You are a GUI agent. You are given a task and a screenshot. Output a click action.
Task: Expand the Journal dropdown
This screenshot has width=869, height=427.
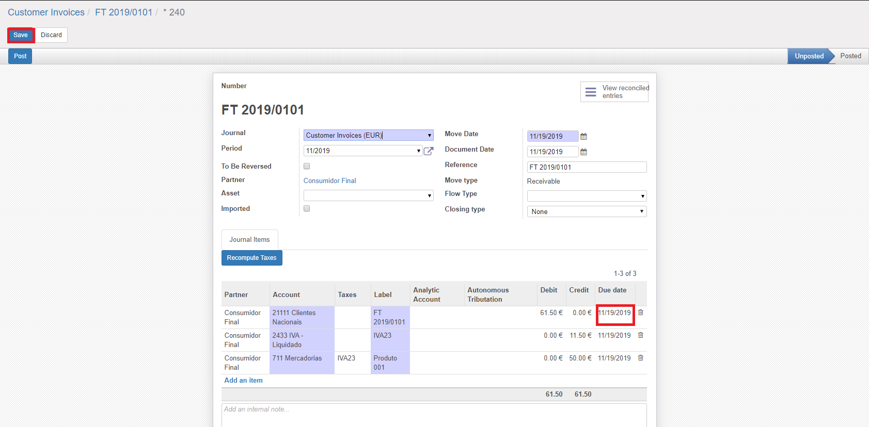click(368, 135)
